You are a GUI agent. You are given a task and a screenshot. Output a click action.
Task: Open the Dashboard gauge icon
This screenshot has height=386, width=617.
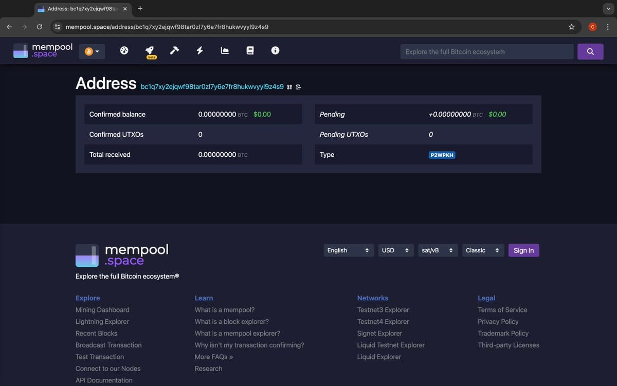pos(124,50)
